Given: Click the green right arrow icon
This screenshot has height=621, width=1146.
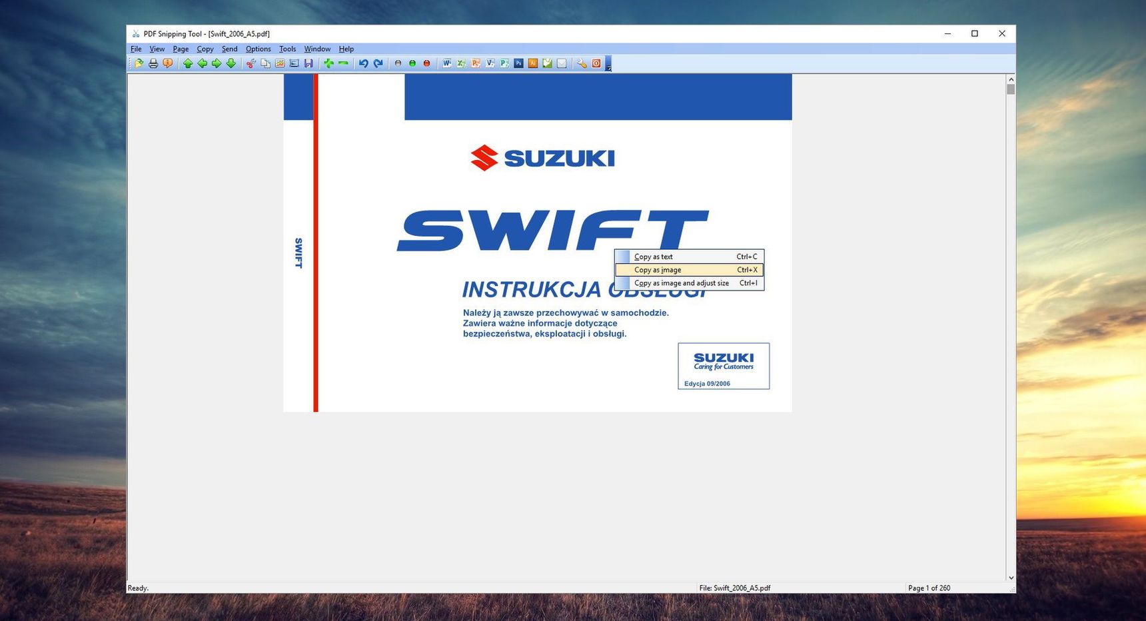Looking at the screenshot, I should tap(217, 63).
